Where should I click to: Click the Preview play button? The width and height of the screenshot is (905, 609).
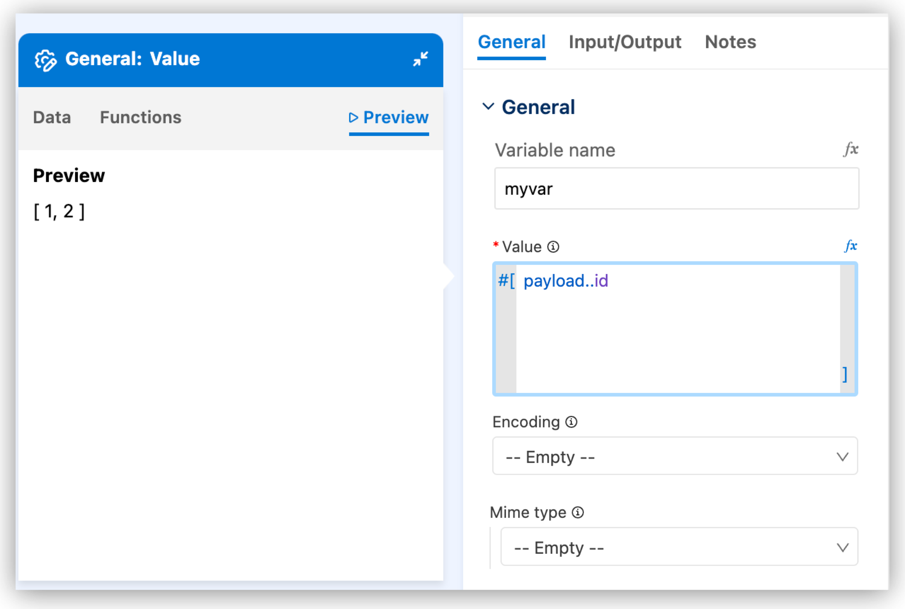click(349, 117)
